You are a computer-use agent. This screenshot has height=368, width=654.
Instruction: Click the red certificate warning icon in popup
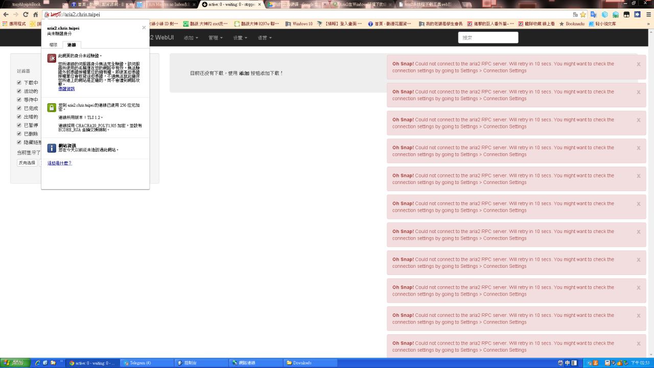coord(52,58)
